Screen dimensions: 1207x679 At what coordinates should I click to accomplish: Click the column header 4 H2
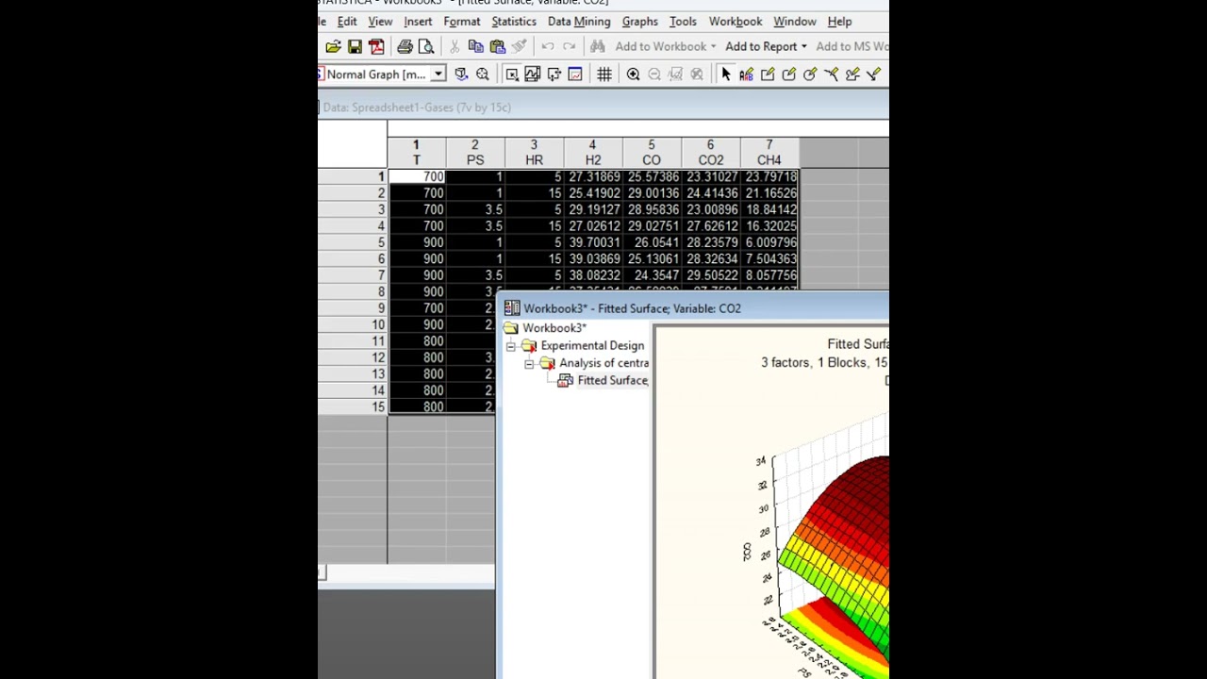[592, 153]
